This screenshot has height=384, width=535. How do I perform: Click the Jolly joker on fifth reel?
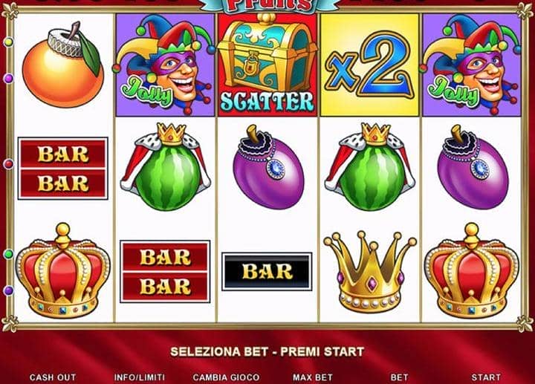[472, 65]
